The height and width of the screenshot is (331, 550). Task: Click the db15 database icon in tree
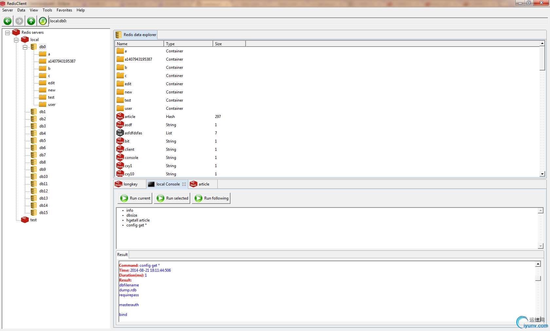tap(34, 213)
